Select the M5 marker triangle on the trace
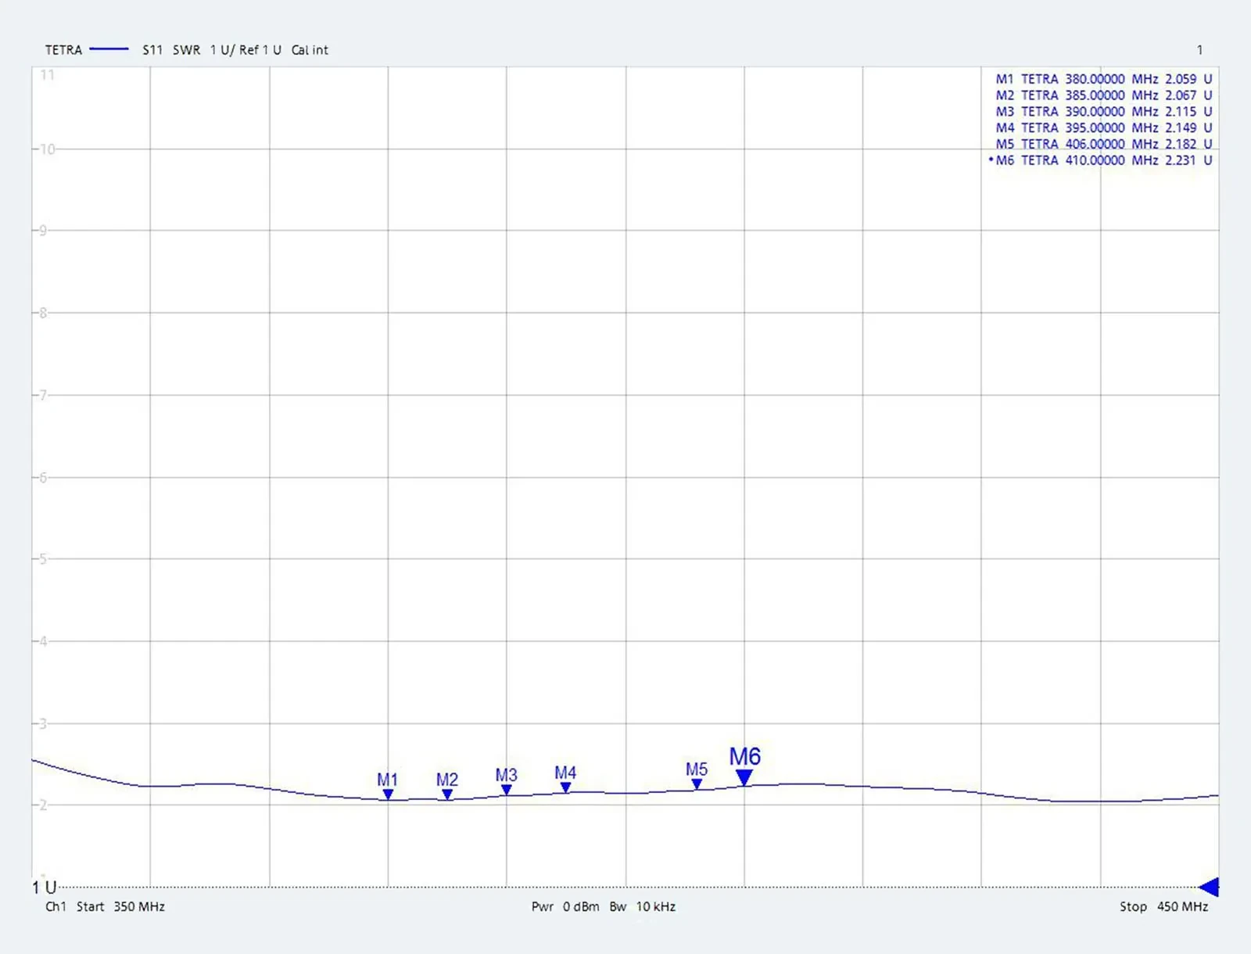 pos(697,784)
